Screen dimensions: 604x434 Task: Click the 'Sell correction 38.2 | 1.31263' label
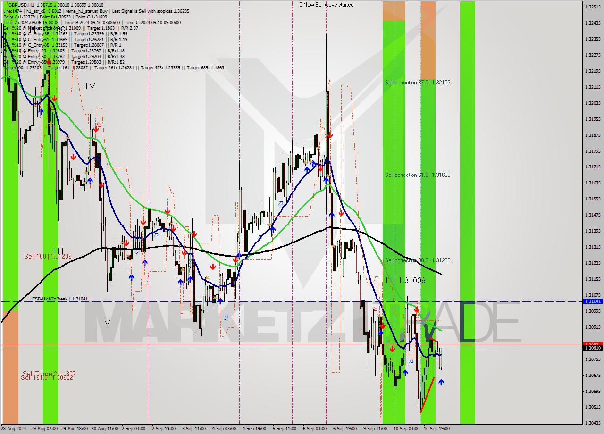click(418, 260)
